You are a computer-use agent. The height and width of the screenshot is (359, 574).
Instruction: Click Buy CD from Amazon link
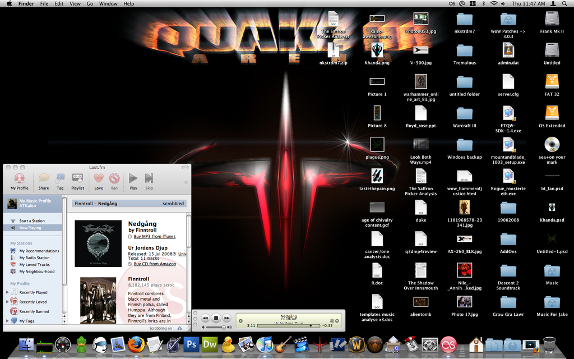click(155, 264)
